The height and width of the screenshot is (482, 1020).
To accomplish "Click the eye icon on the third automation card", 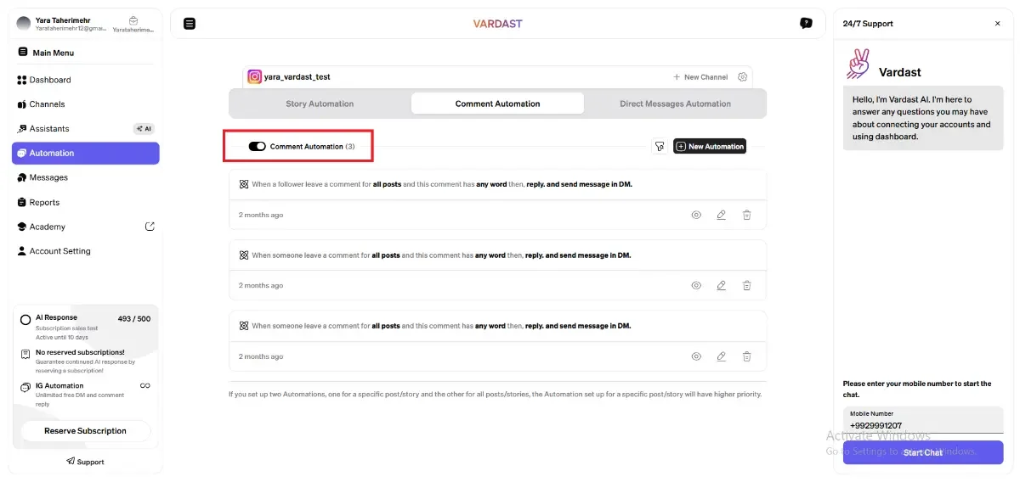I will 696,356.
